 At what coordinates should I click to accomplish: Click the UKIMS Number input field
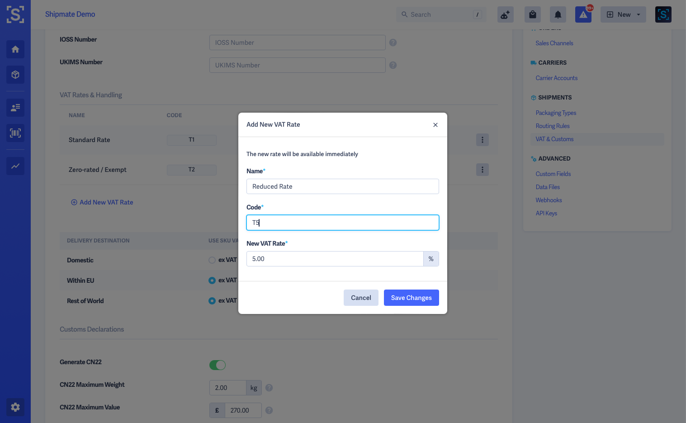click(298, 65)
